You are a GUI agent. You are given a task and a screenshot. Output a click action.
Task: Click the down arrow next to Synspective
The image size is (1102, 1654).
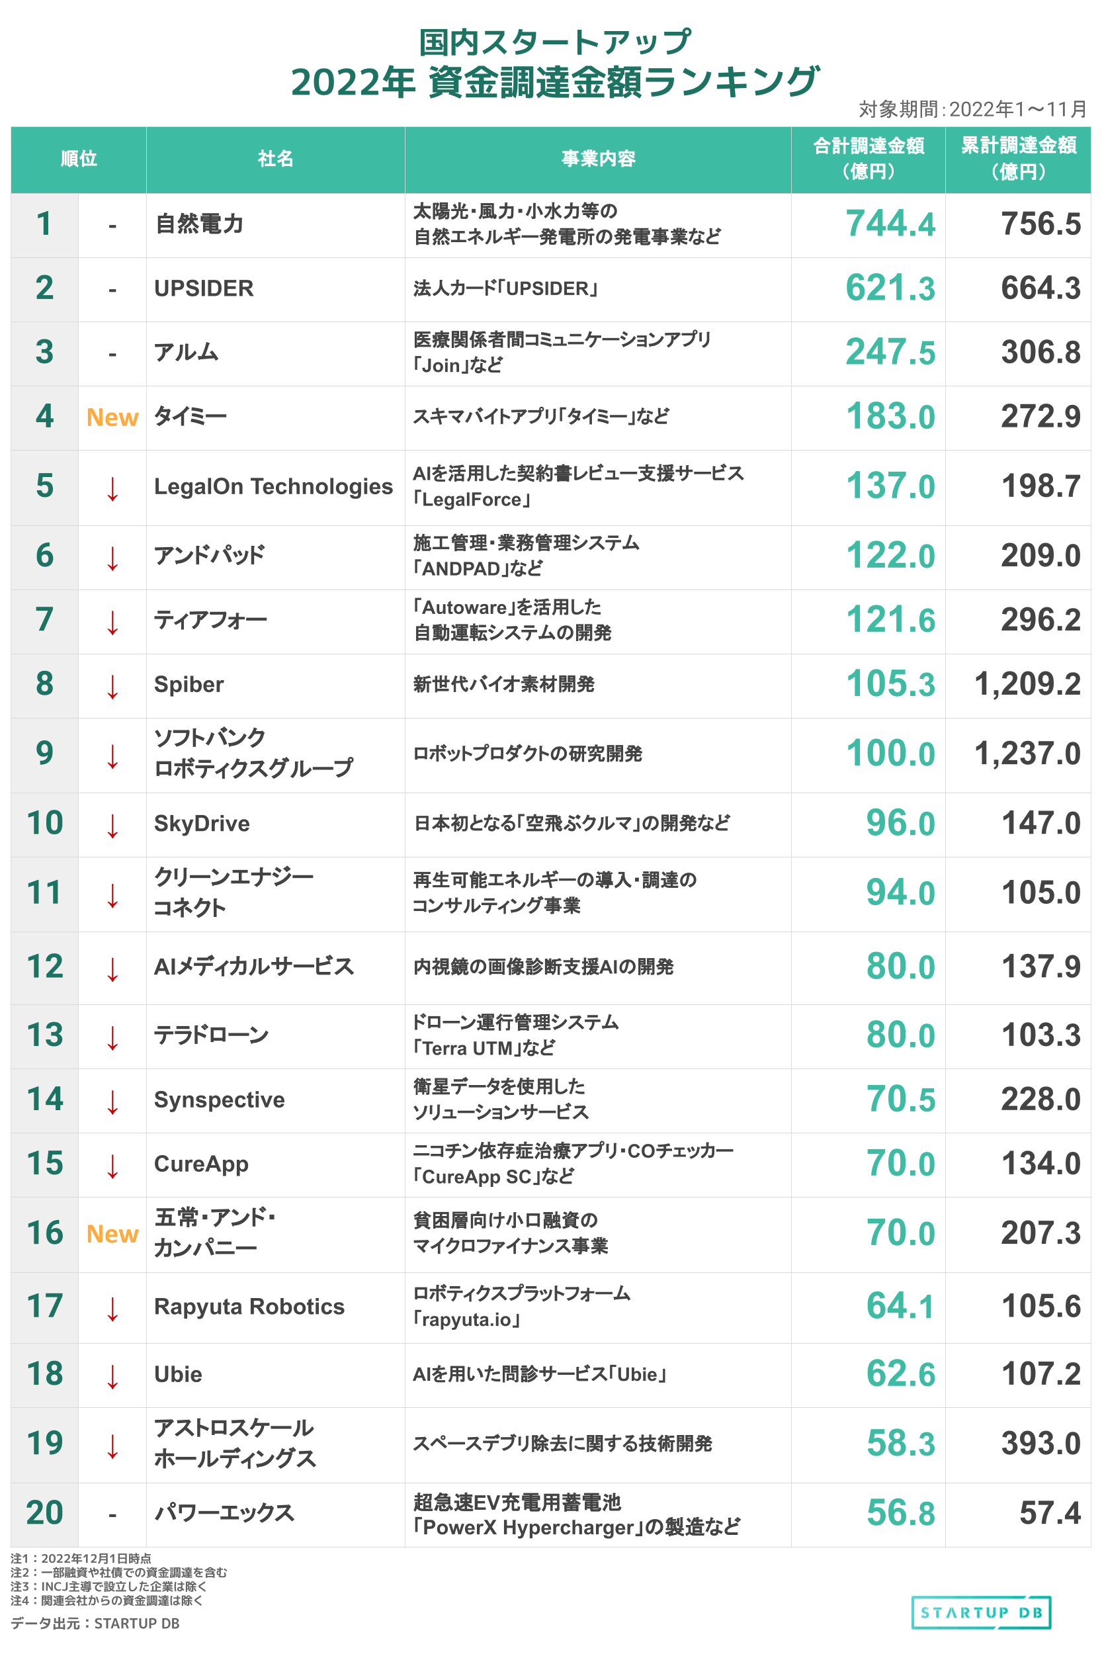pos(112,1102)
